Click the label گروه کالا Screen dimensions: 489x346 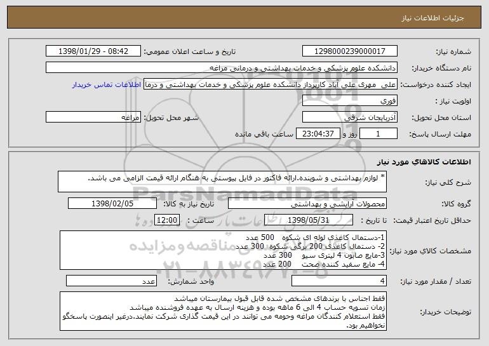tap(456, 204)
